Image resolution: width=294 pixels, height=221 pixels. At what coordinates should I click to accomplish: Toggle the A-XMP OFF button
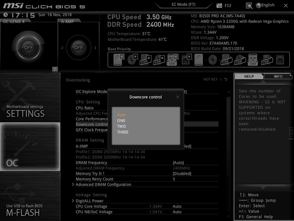(x=78, y=47)
